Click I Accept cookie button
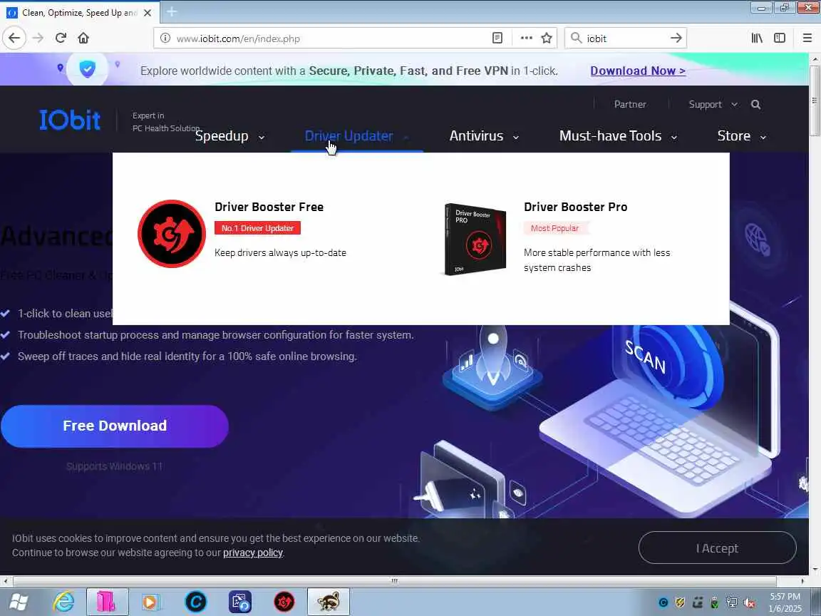 (x=718, y=548)
